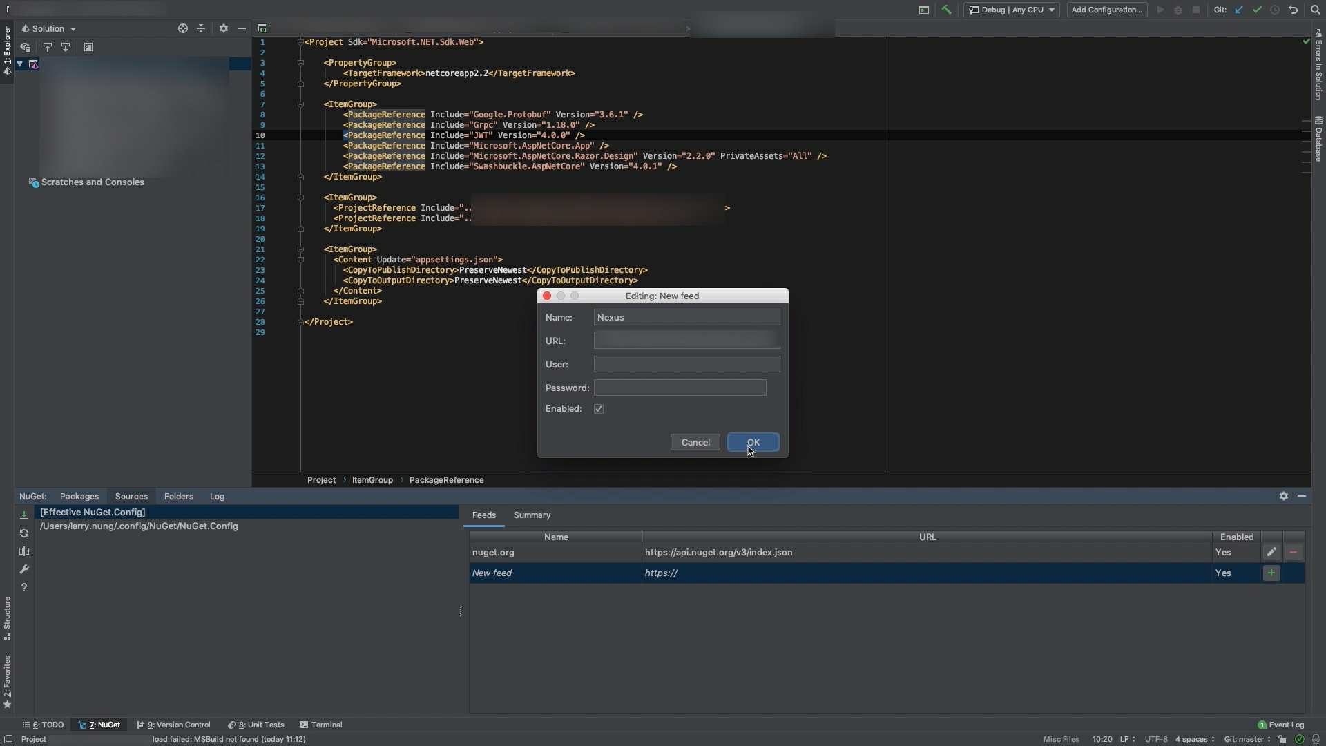
Task: Hide the Solution explorer panel
Action: point(241,28)
